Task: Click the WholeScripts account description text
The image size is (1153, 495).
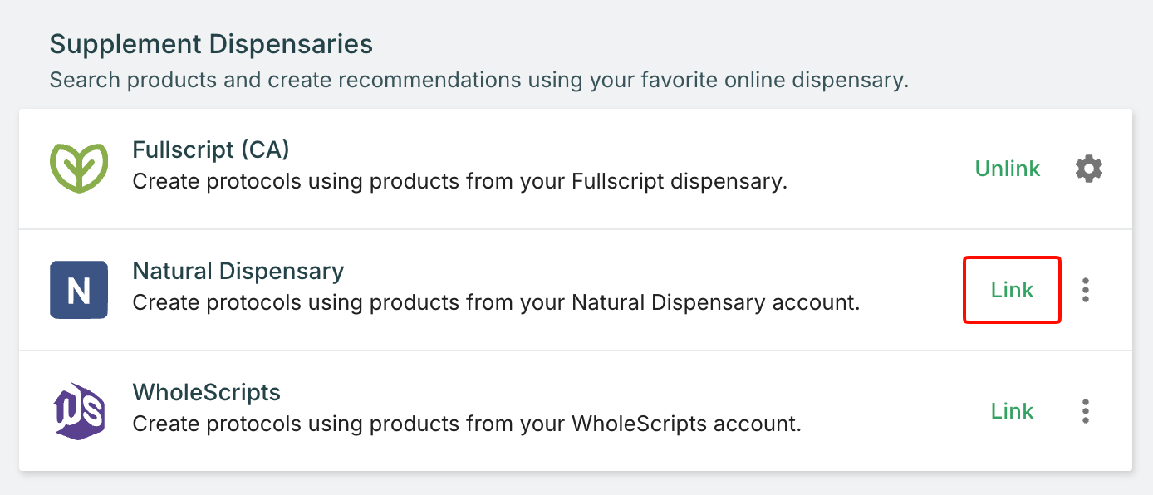Action: (466, 424)
